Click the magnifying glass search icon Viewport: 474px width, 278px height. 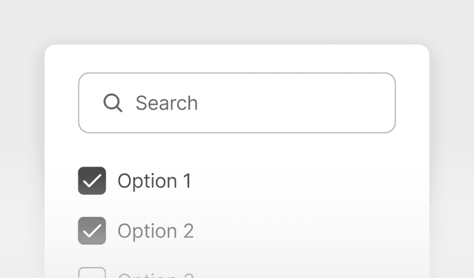[x=112, y=103]
